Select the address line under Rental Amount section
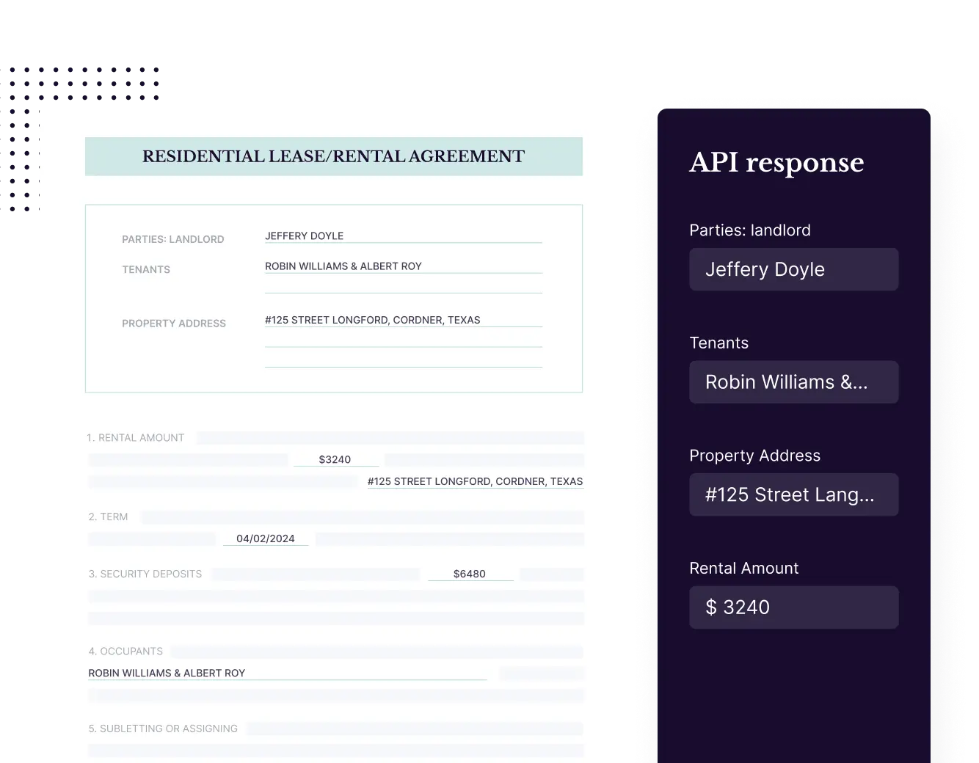 pos(475,481)
